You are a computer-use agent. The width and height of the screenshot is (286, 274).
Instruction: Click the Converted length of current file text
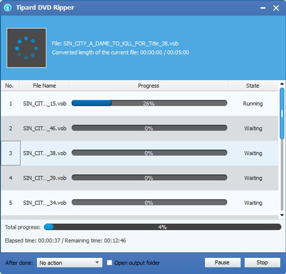pyautogui.click(x=120, y=53)
